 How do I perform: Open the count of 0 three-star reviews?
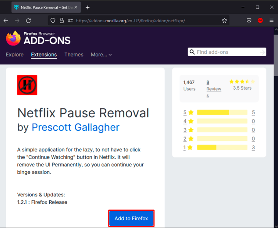pos(253,130)
